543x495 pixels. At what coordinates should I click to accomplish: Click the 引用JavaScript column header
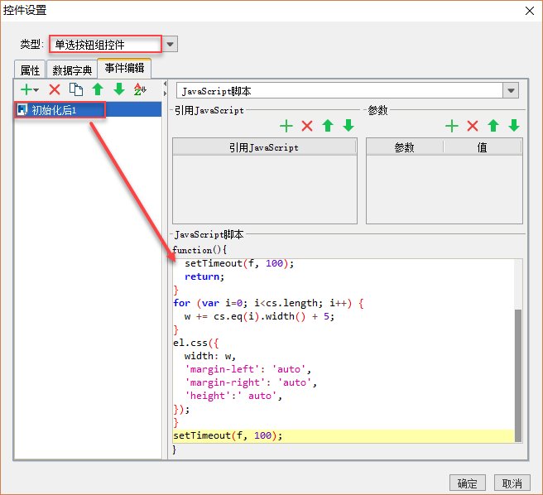coord(264,147)
